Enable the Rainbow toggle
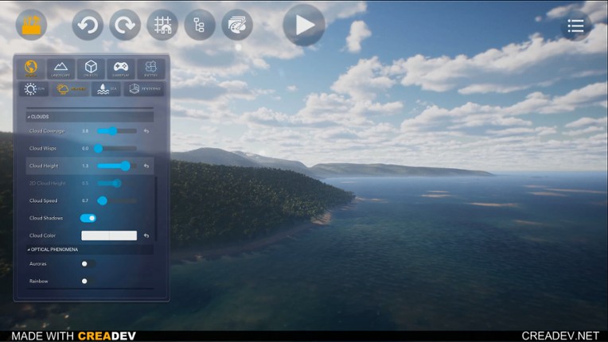 (87, 281)
